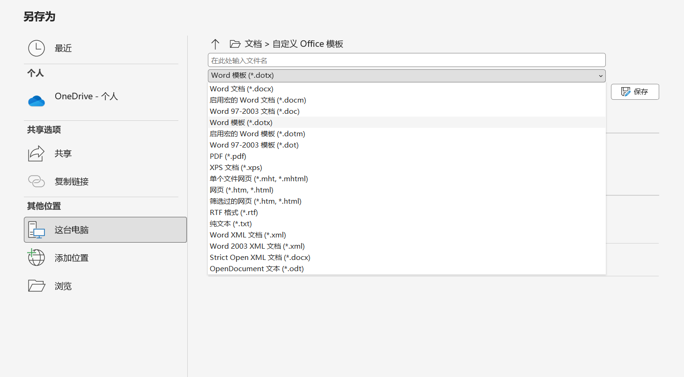Select 启用宏的 Word 模板 (*.dotm)
This screenshot has height=377, width=684.
click(257, 133)
